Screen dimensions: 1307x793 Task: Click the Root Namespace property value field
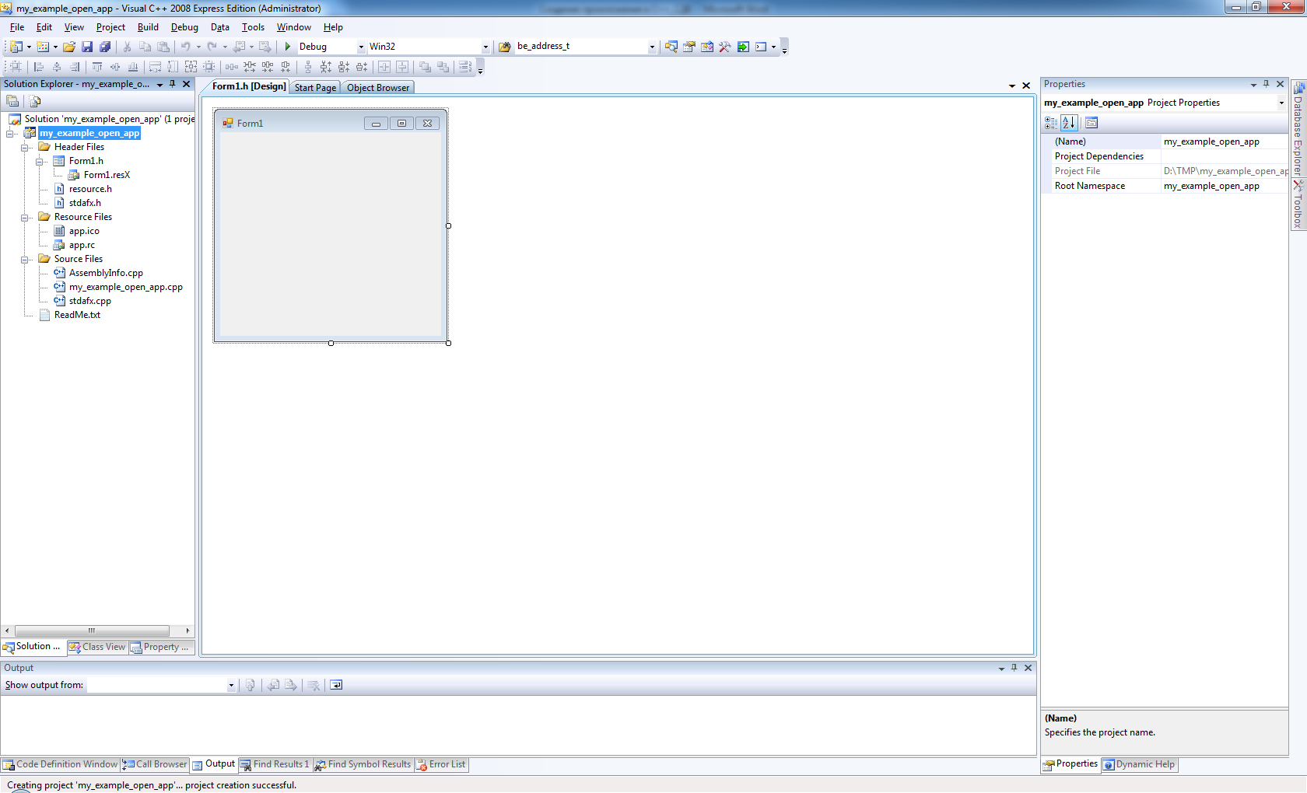click(x=1225, y=186)
